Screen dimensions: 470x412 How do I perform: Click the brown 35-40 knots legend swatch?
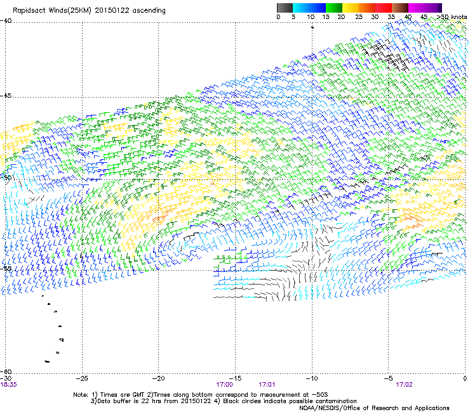[x=400, y=8]
